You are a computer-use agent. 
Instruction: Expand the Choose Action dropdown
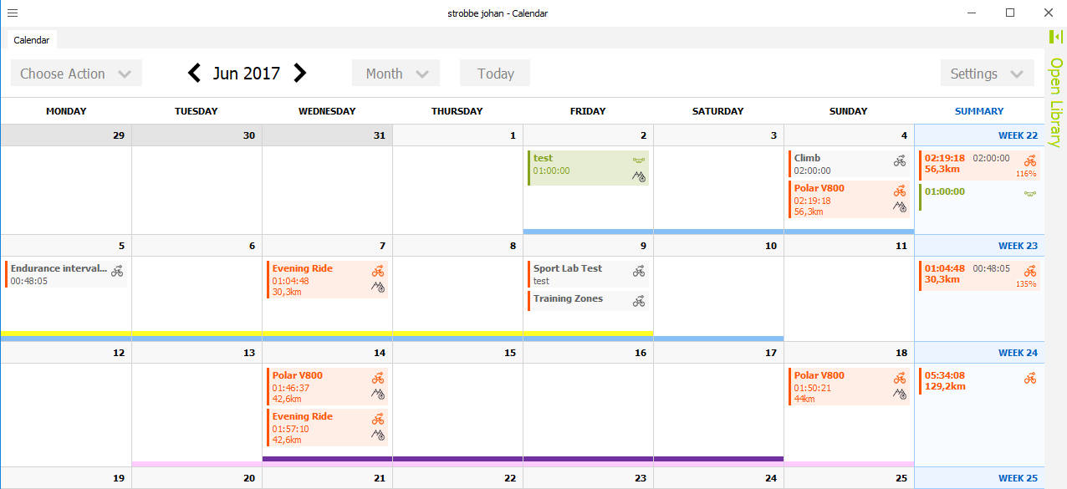[76, 74]
